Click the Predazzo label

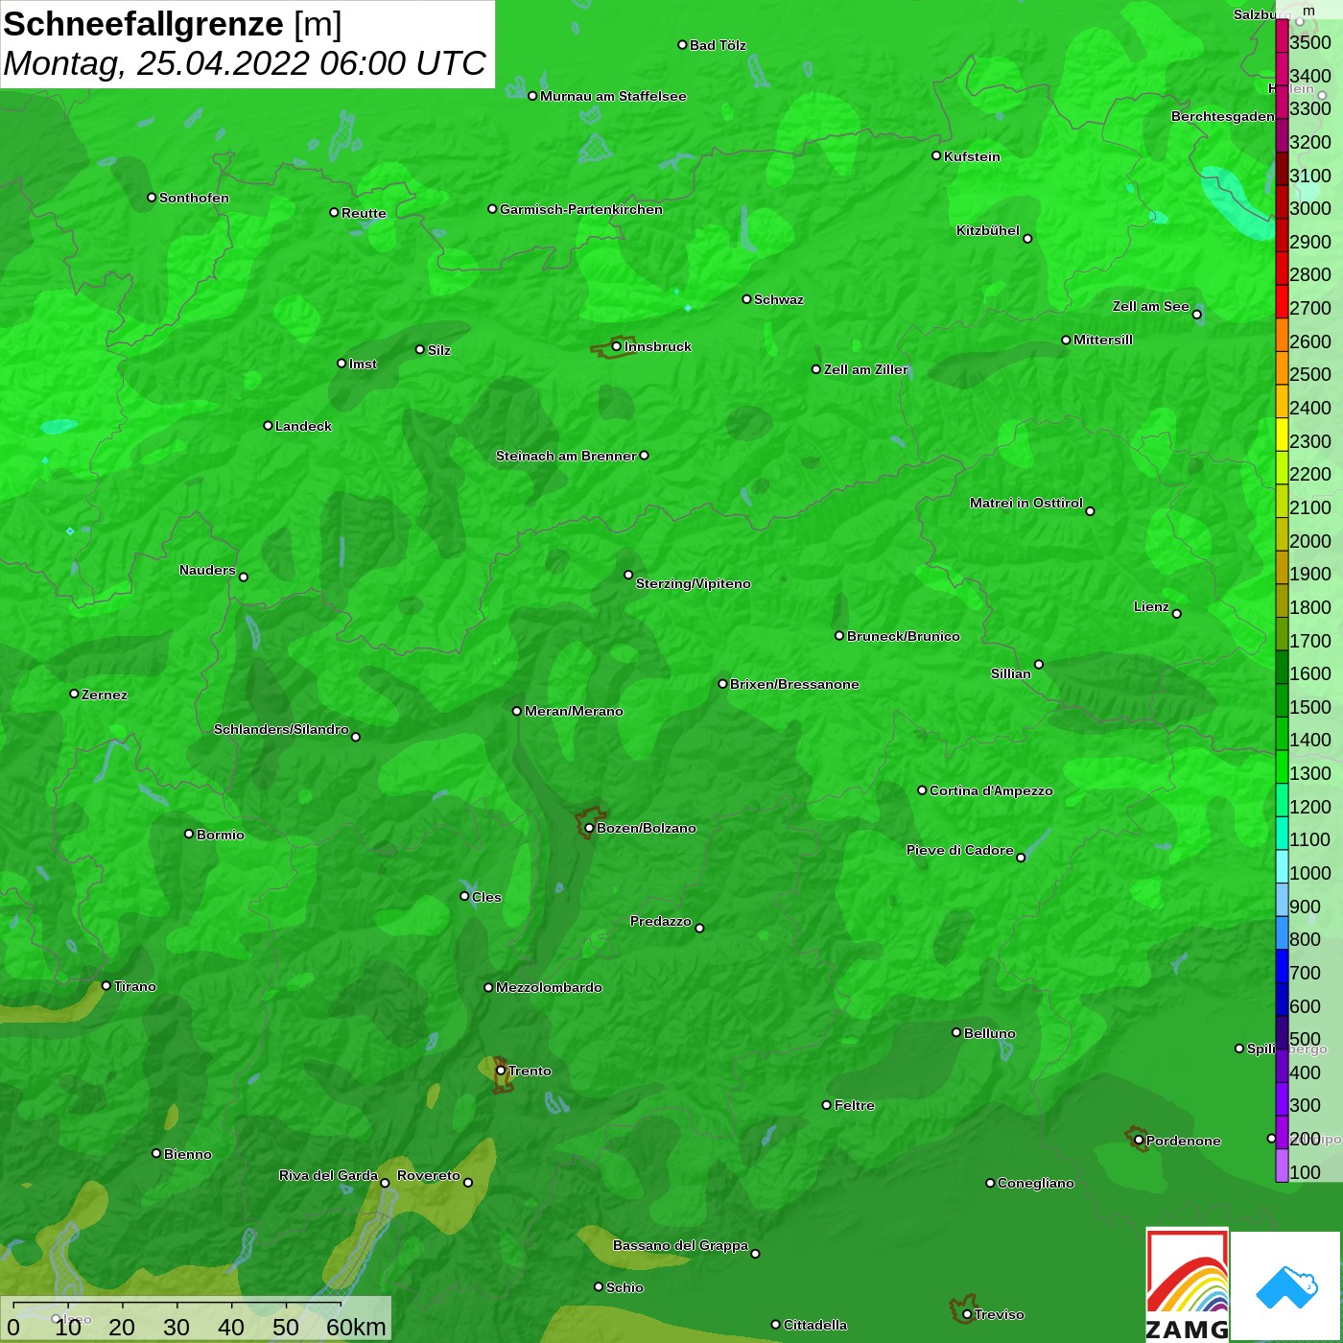pos(661,921)
